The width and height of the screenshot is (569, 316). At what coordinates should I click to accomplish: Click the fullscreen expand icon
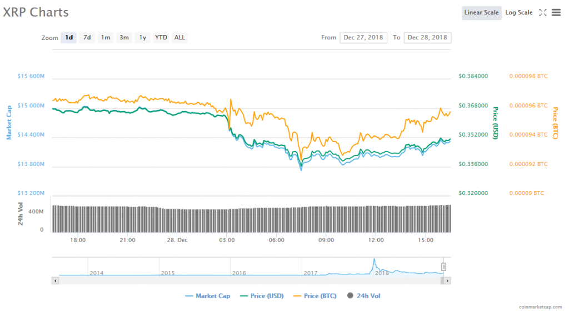[x=543, y=12]
